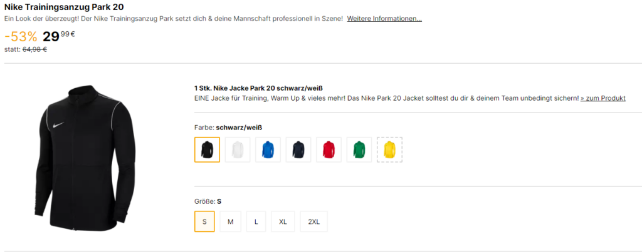Viewport: 642px width, 252px height.
Task: Select the black/white jacket color swatch
Action: coord(207,149)
